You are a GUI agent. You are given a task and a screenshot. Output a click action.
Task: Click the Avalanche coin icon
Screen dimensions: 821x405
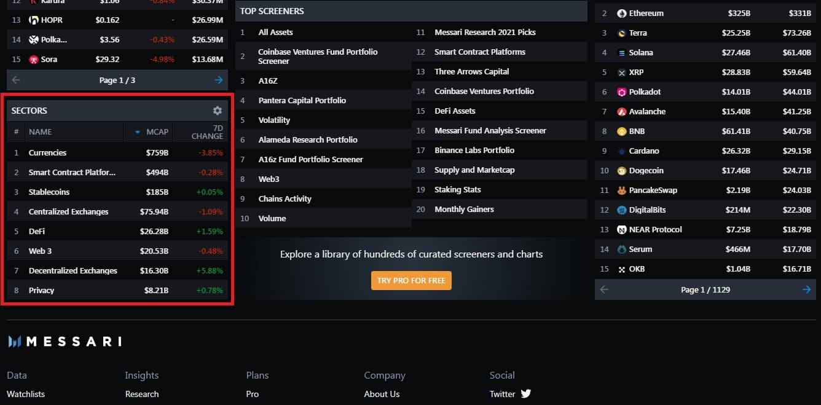coord(622,112)
